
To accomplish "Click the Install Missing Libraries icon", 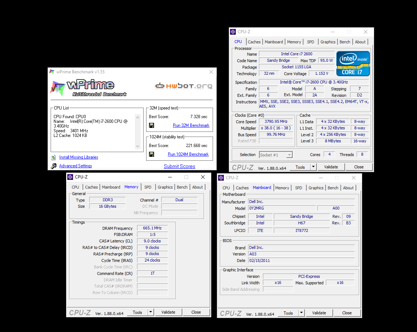I will pos(54,157).
